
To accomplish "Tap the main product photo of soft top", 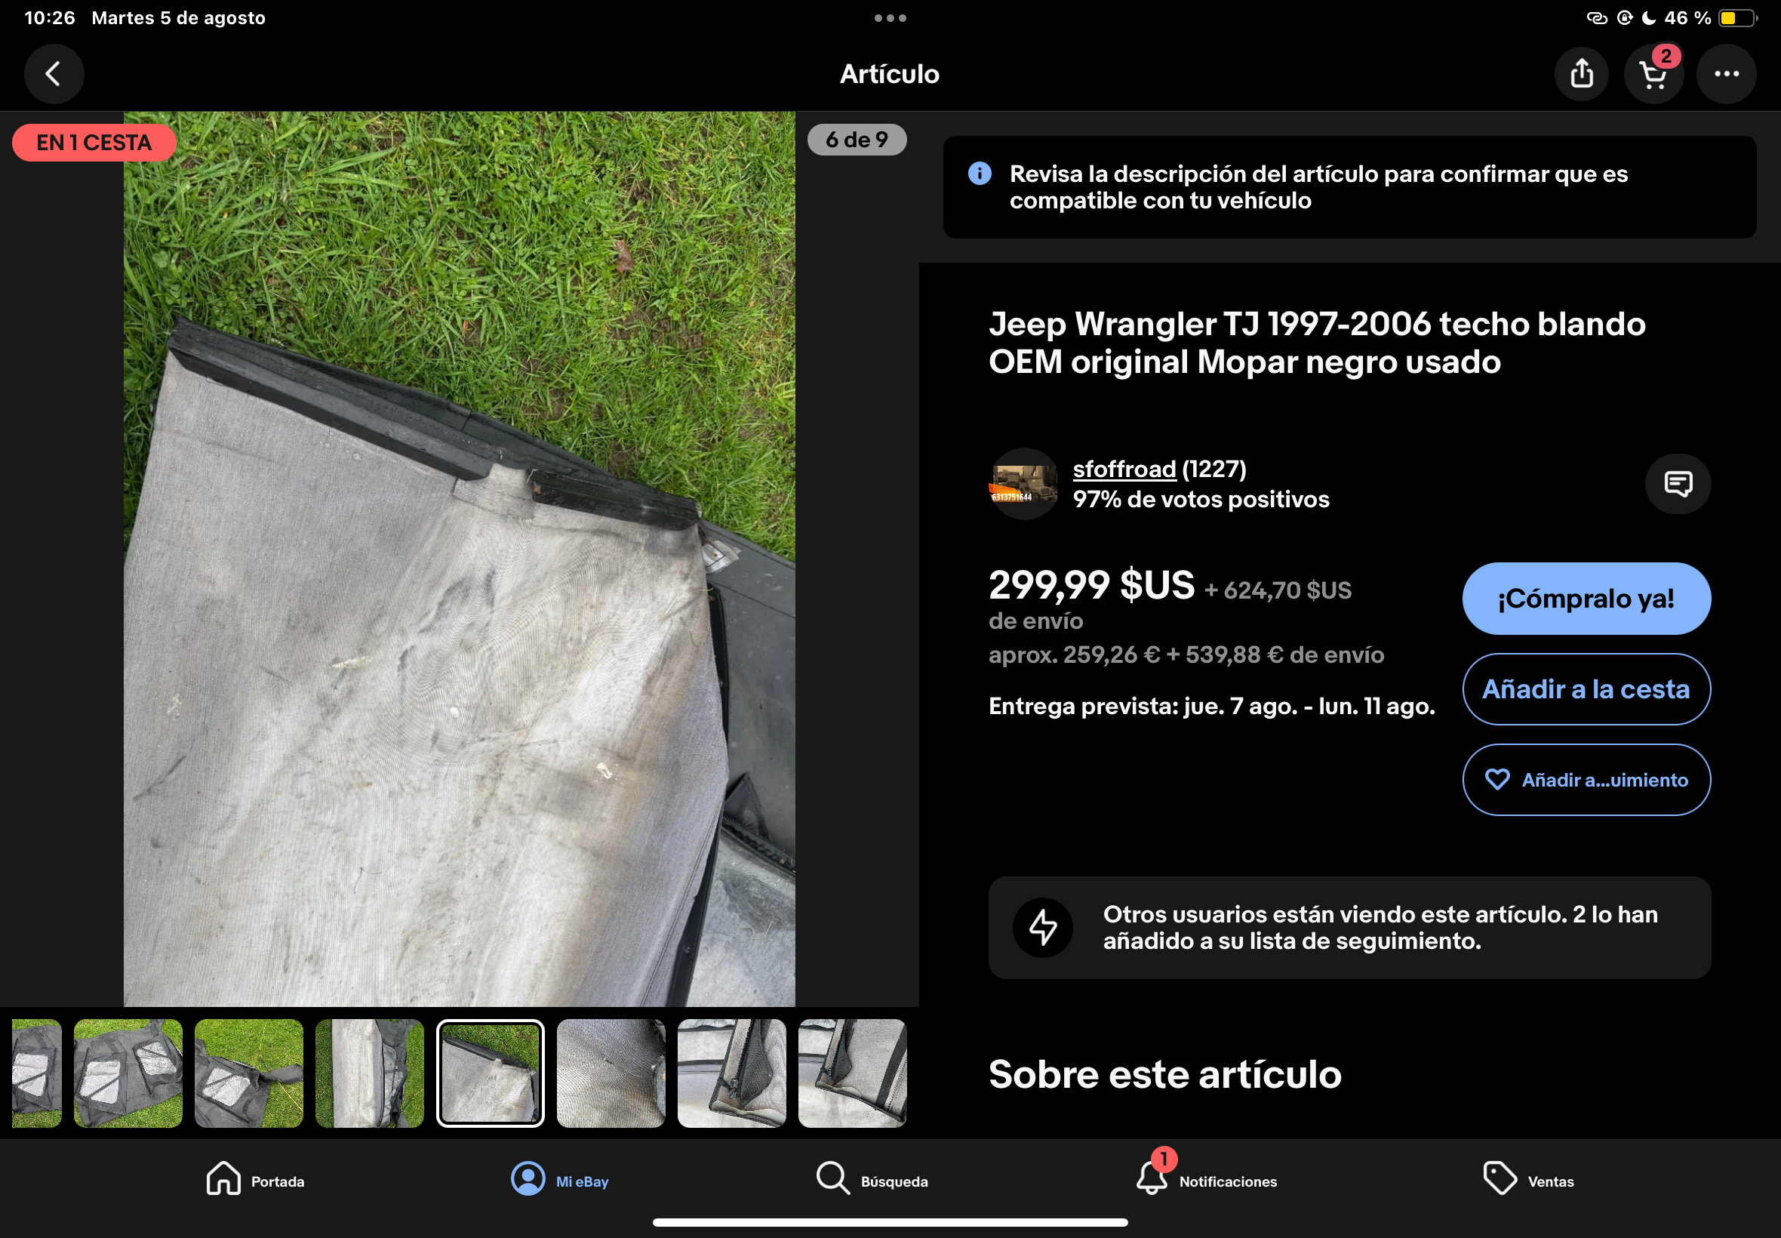I will coord(459,559).
